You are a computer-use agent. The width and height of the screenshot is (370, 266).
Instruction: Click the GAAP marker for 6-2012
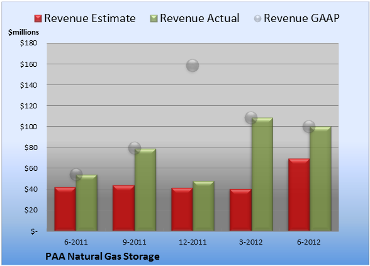click(309, 127)
